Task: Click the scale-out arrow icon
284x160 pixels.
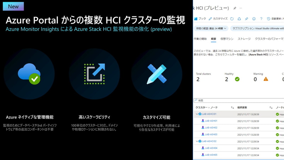Action: coord(94,74)
